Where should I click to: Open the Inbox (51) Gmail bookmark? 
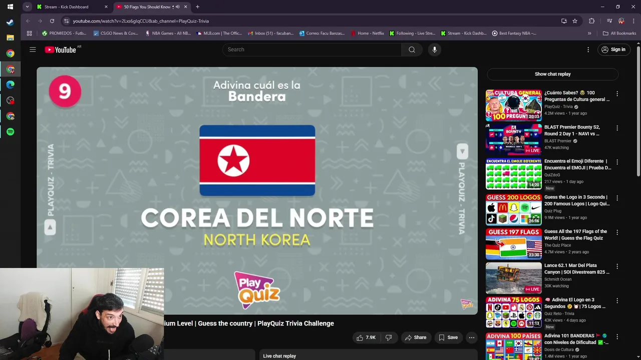[x=271, y=33]
